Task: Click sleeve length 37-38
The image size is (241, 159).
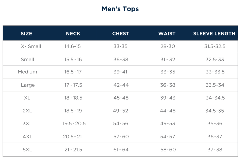Action: [x=215, y=150]
